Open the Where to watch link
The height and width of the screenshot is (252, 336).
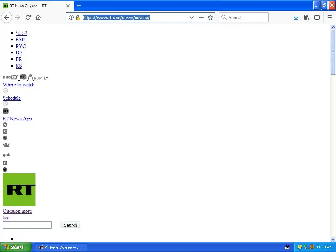19,85
